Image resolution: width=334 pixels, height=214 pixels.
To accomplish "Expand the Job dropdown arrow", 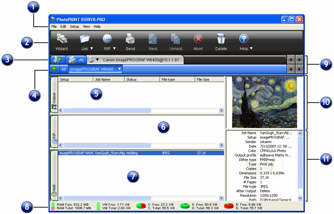I will click(x=92, y=49).
